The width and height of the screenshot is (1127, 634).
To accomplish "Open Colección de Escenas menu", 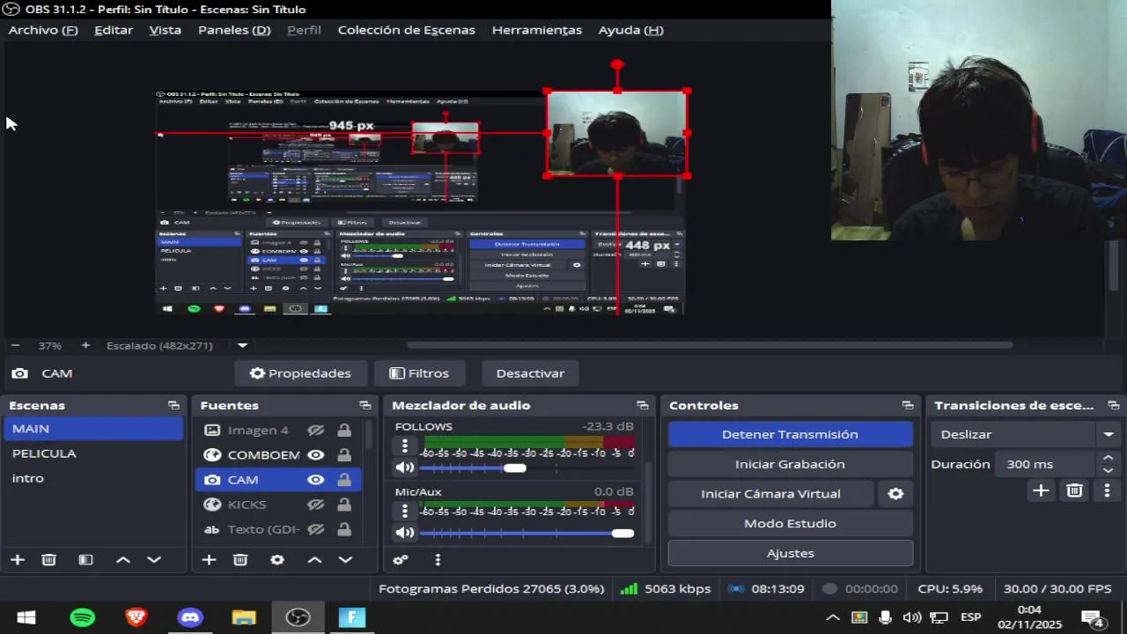I will pyautogui.click(x=406, y=30).
